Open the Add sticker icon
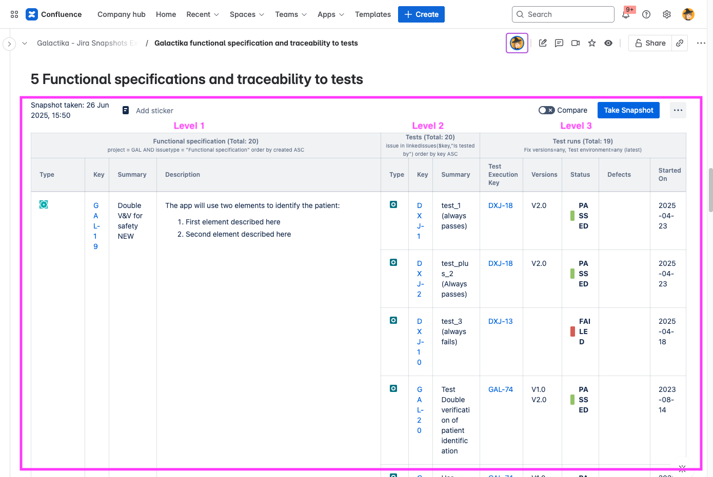 click(126, 110)
